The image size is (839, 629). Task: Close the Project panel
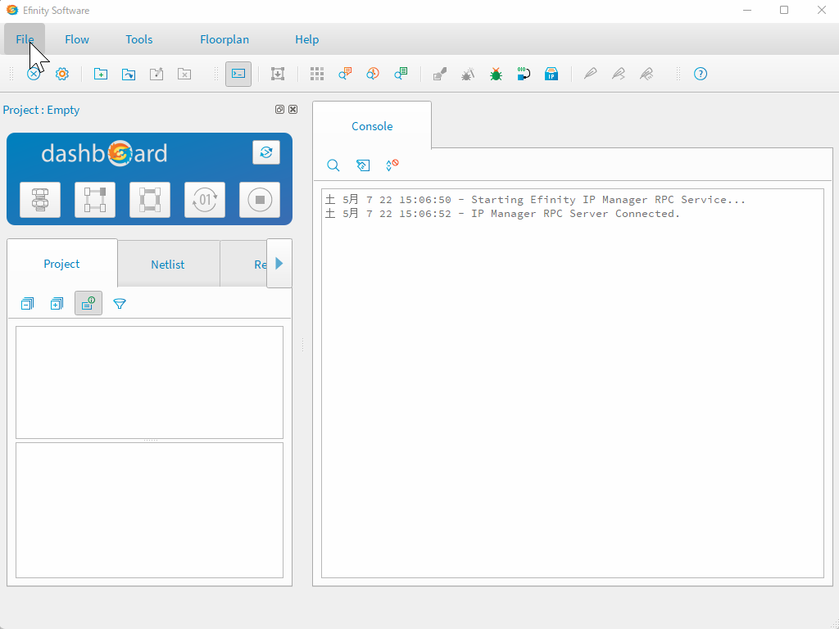[x=293, y=109]
